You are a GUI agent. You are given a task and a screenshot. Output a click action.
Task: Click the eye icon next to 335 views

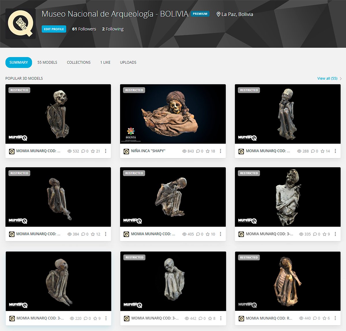click(x=301, y=234)
